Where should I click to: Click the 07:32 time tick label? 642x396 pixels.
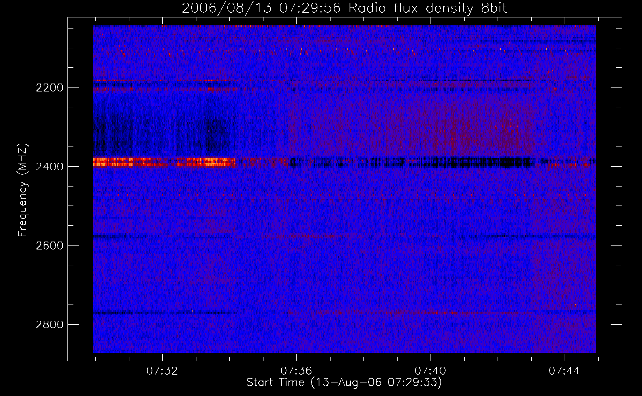click(162, 371)
